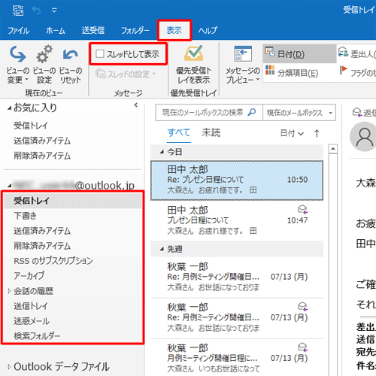
Task: Open 受信トレイ under お気に入り
Action: [30, 126]
